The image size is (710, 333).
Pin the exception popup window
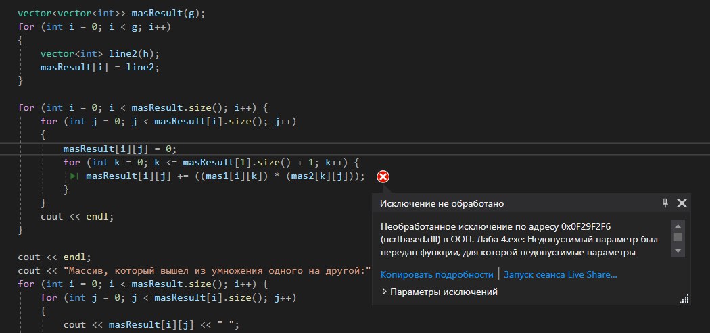pos(665,203)
